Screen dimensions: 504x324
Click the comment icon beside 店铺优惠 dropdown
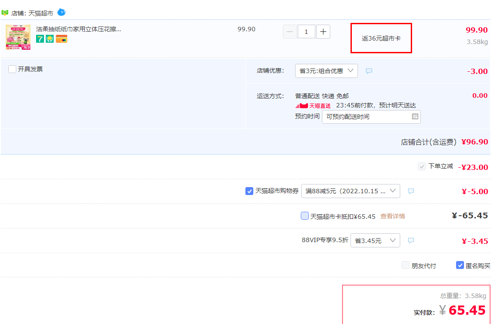(x=369, y=71)
